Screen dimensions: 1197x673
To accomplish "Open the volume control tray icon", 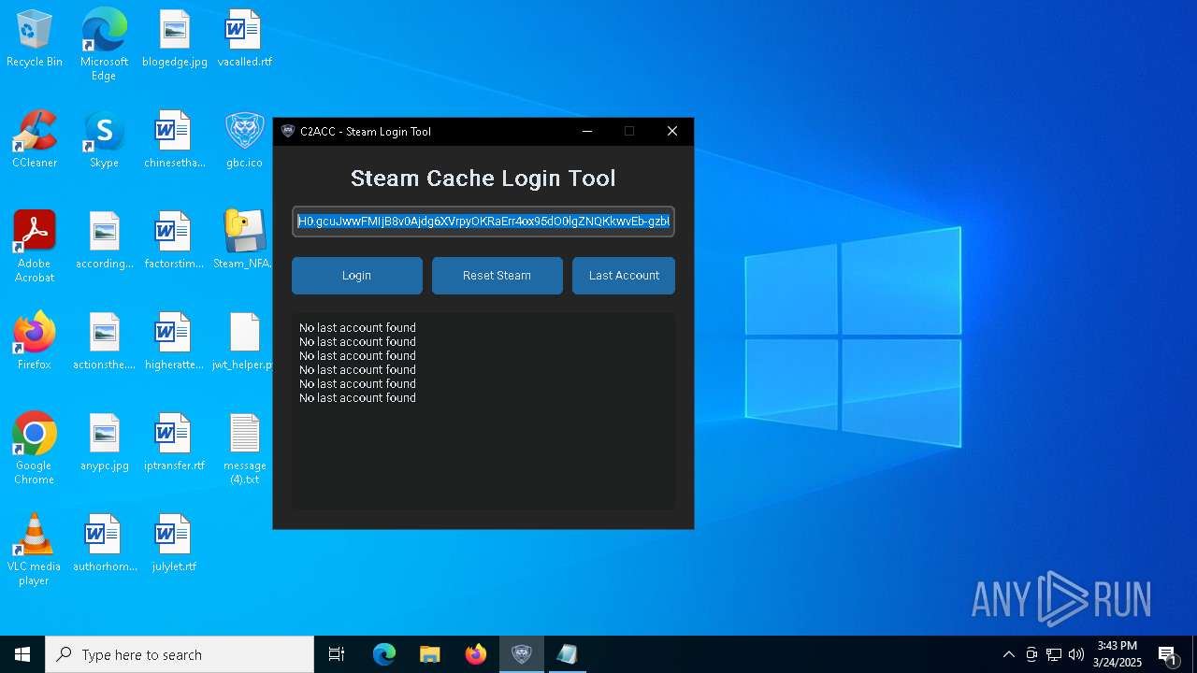I will click(x=1076, y=654).
